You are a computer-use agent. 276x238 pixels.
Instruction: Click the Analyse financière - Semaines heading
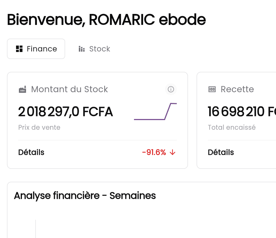(x=85, y=196)
